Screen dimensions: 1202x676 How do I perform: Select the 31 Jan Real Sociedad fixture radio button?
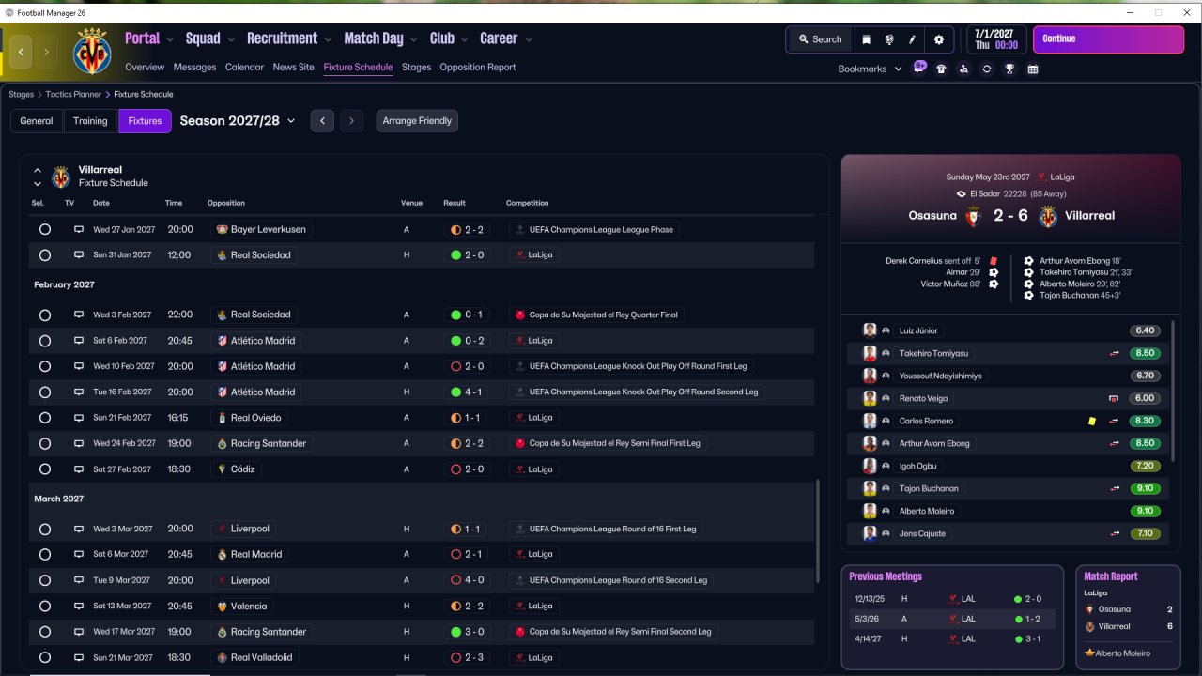click(44, 254)
